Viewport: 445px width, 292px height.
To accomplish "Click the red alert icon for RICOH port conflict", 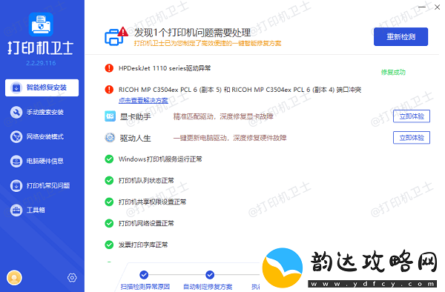I will tap(109, 90).
